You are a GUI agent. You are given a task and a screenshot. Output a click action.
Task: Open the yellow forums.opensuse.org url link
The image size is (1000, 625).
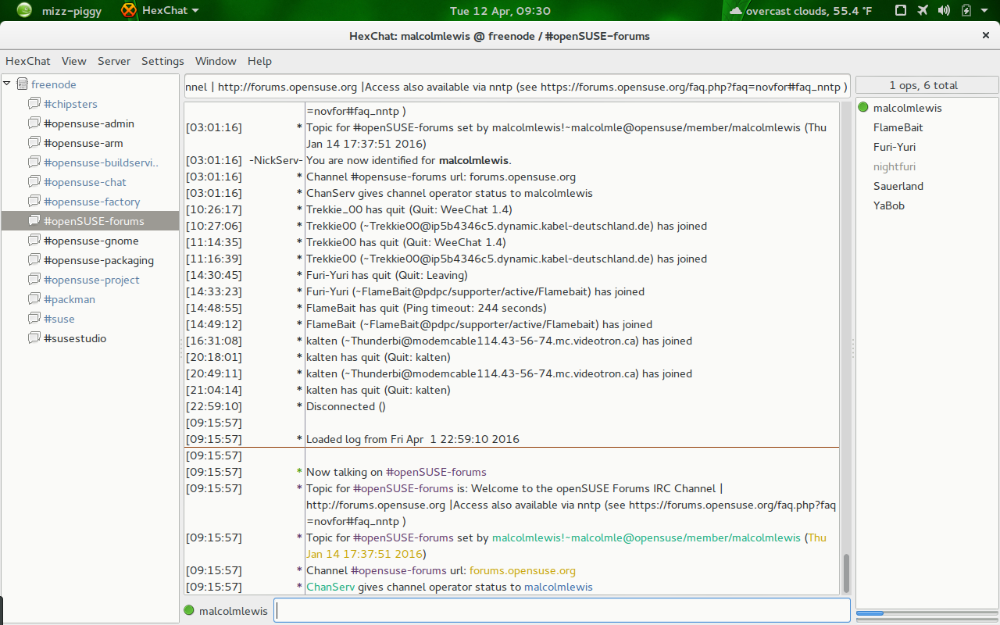[x=523, y=570]
